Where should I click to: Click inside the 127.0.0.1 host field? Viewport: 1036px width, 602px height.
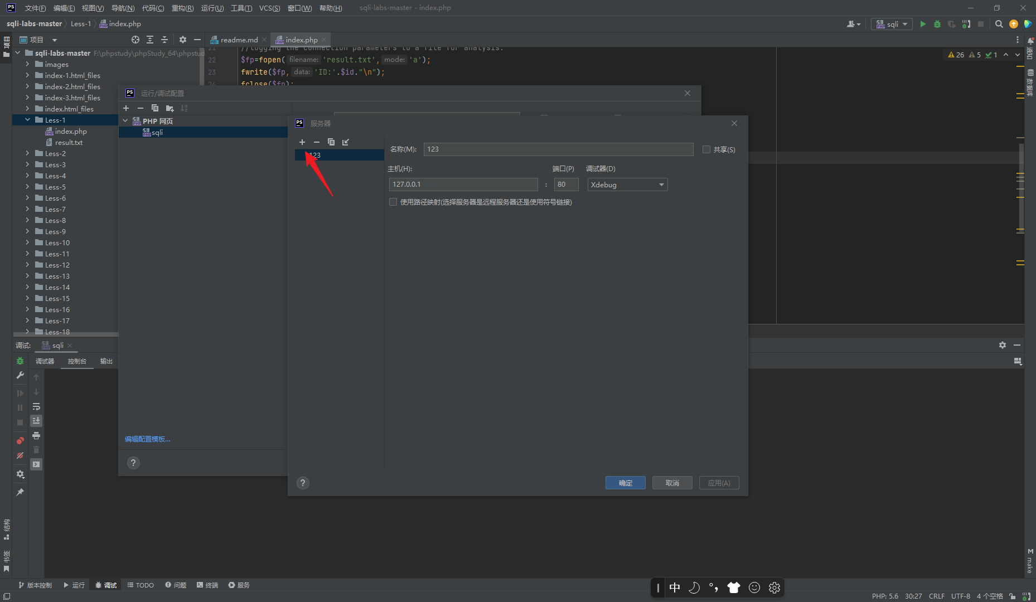pos(463,184)
